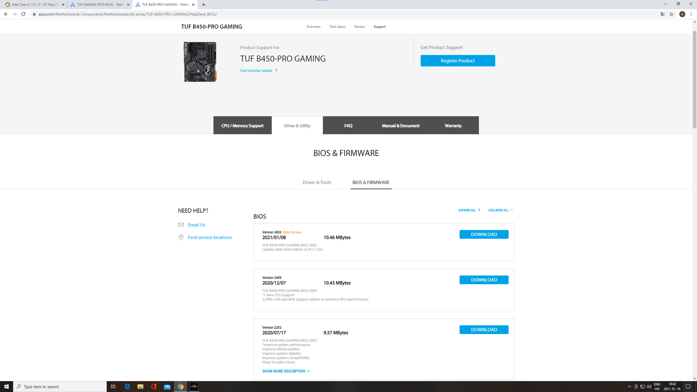Open the FAQ tab

click(348, 126)
